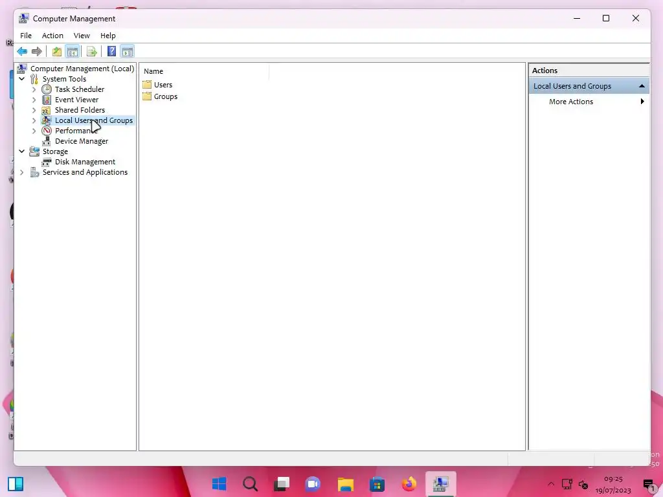This screenshot has height=497, width=663.
Task: Select the System Tools label
Action: 64,79
